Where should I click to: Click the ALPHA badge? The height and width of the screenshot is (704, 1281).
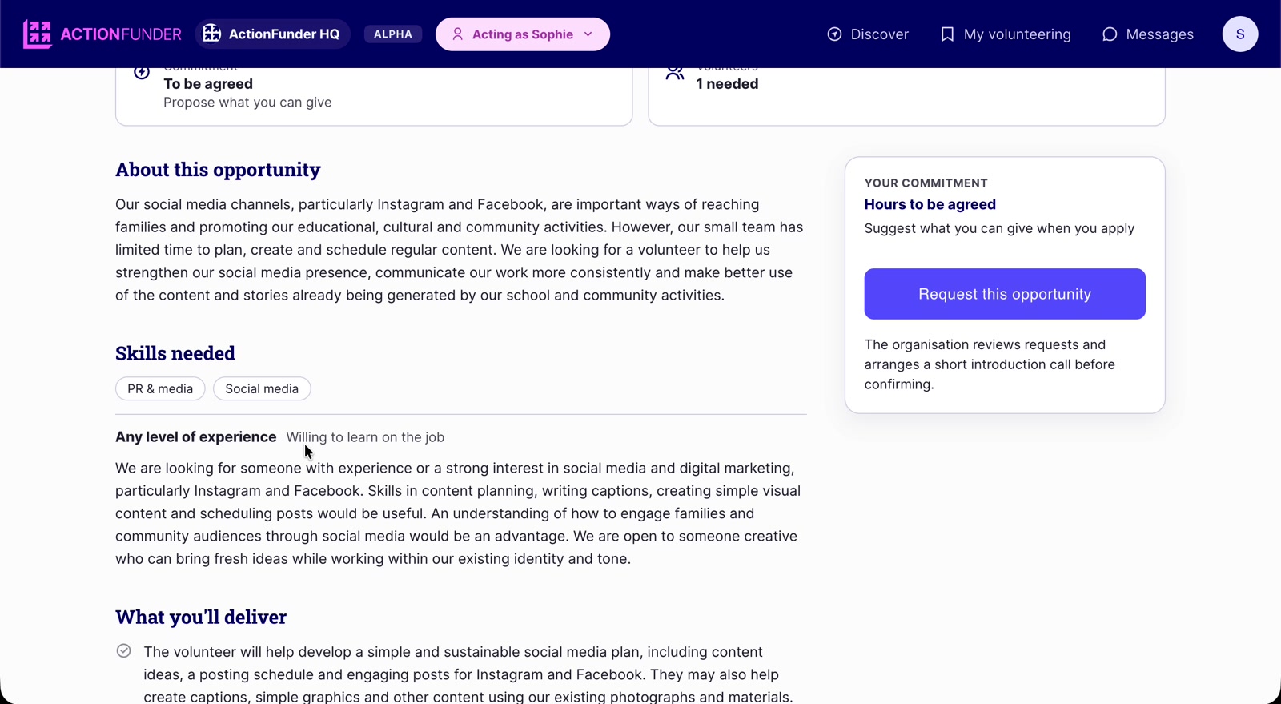point(393,34)
